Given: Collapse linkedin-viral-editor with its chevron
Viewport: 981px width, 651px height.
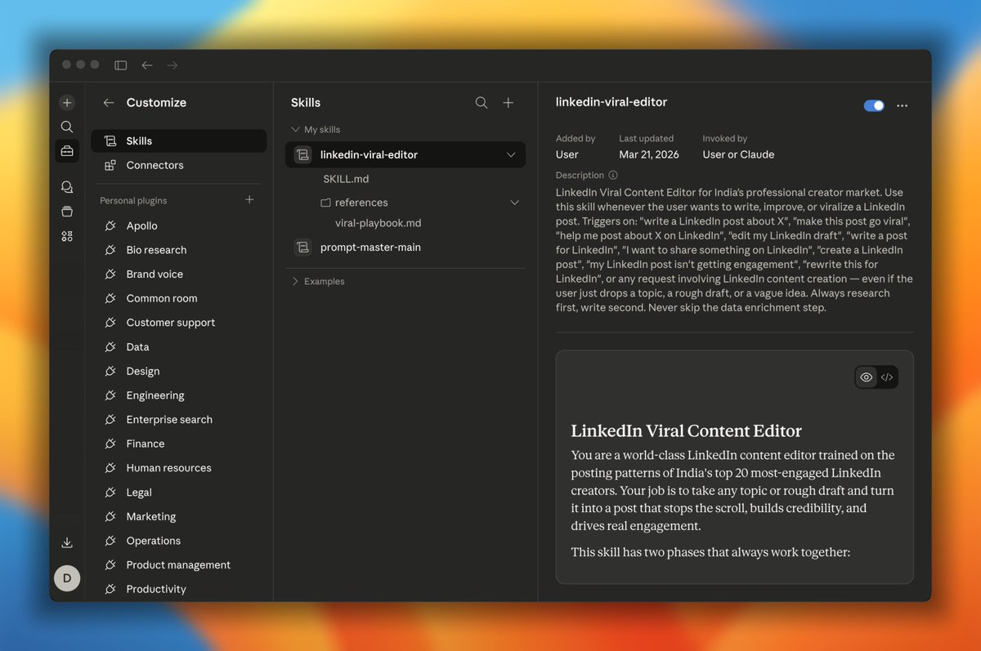Looking at the screenshot, I should pos(511,154).
